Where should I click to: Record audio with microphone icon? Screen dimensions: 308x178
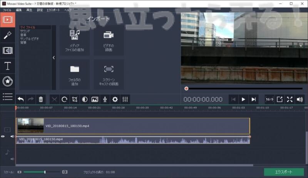105,99
